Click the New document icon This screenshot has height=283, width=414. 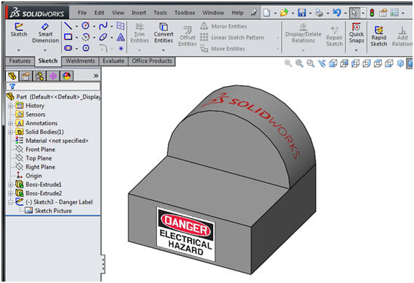pos(267,12)
